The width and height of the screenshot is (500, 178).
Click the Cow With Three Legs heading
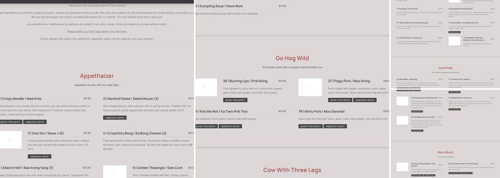[292, 170]
